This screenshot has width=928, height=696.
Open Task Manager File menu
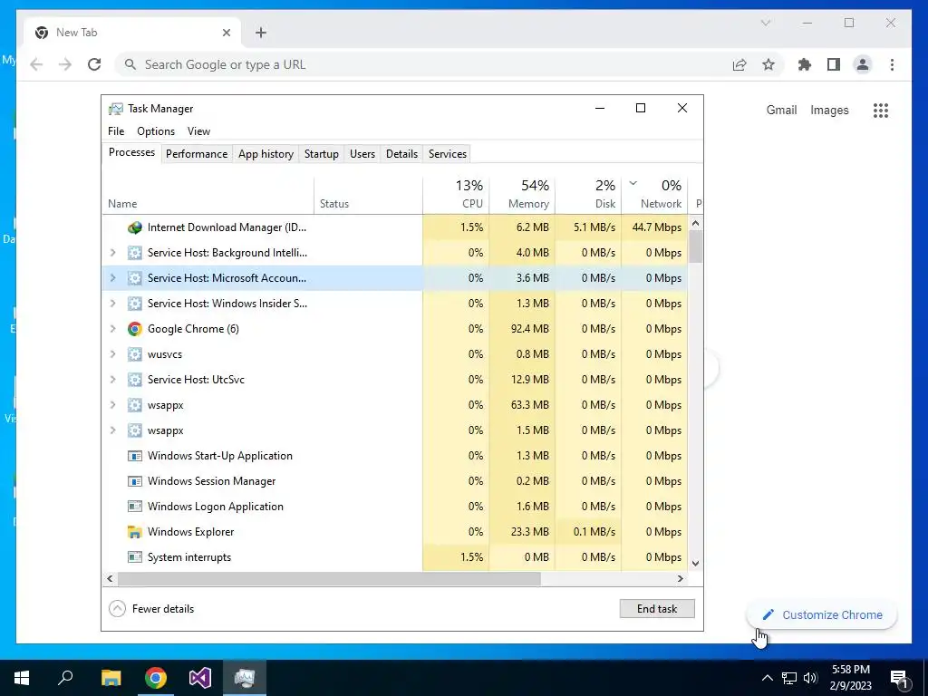click(116, 131)
